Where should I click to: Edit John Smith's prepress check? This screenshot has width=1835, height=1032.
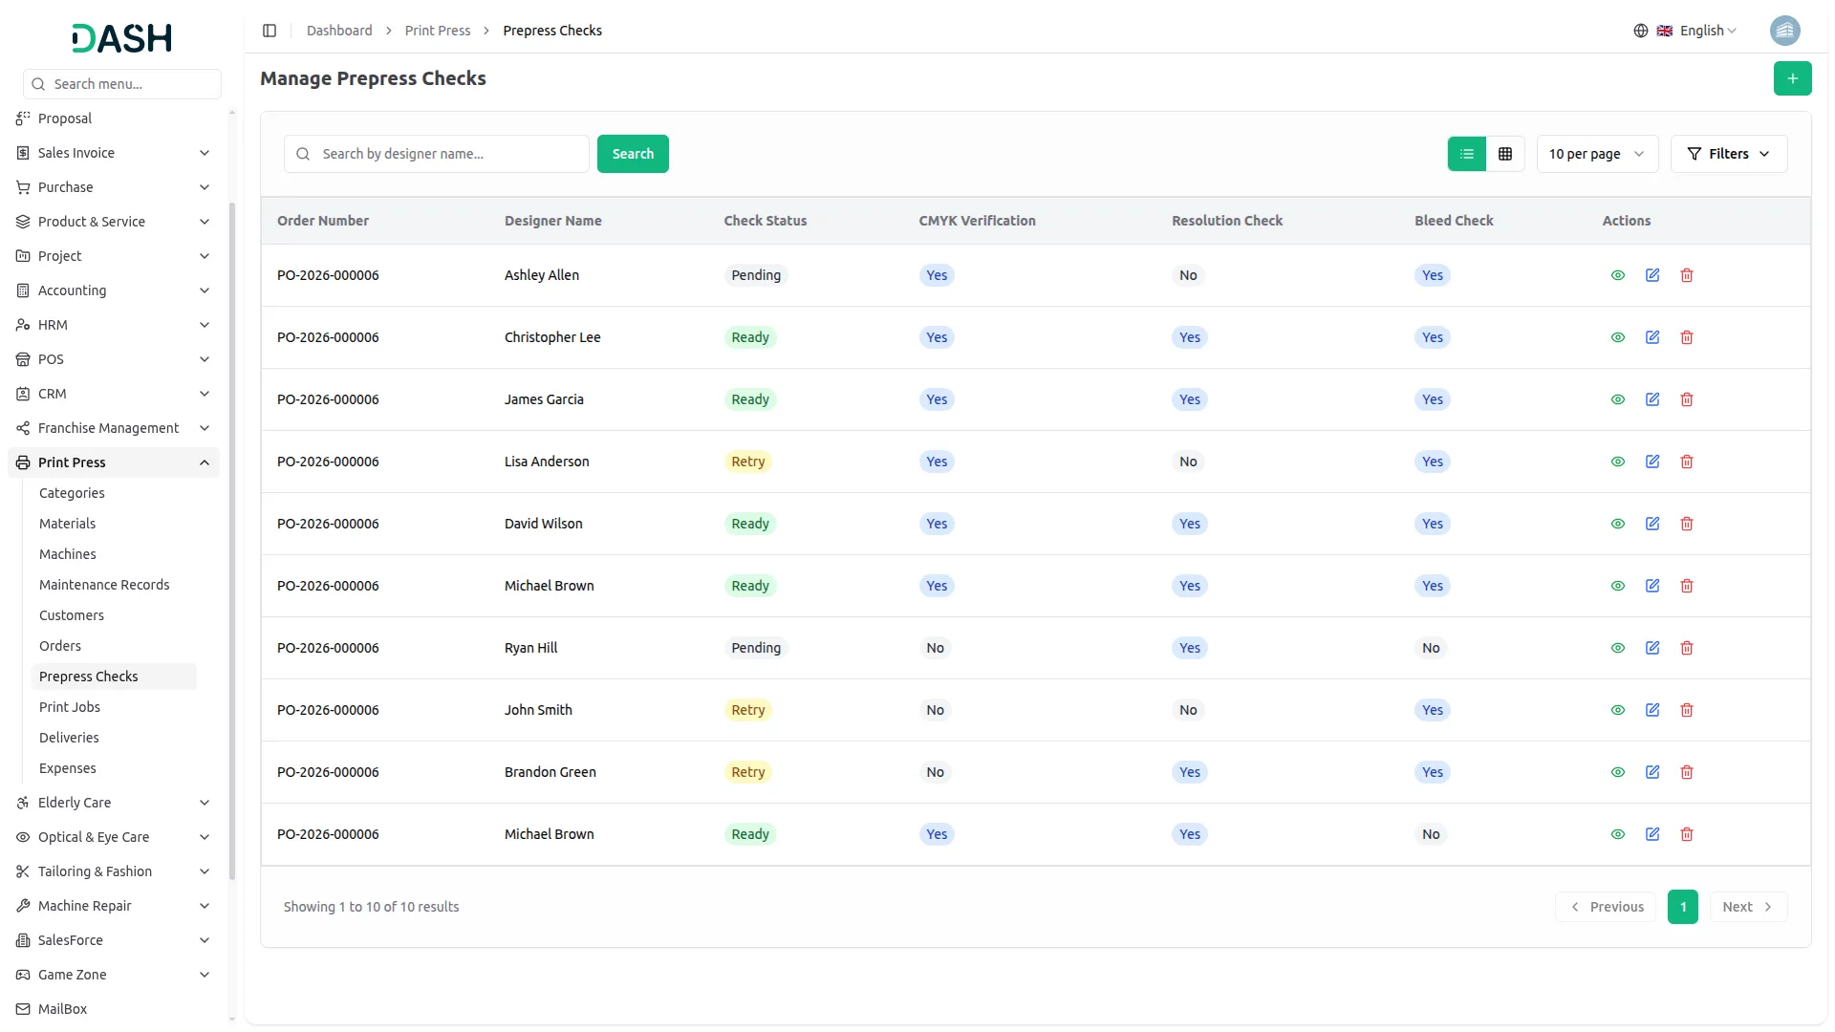pyautogui.click(x=1651, y=710)
